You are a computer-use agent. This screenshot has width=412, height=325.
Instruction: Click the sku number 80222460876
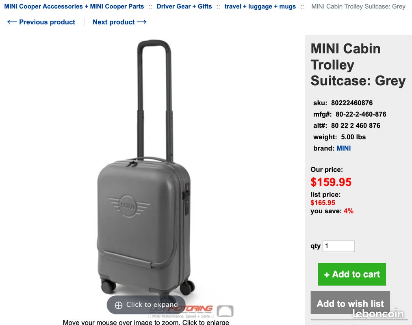point(351,103)
